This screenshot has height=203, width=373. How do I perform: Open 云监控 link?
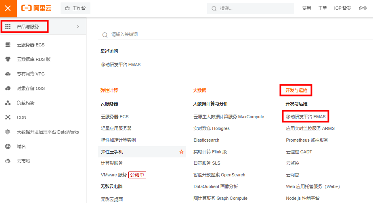pos(292,163)
